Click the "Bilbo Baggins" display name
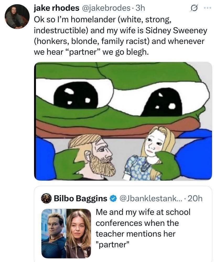This screenshot has height=262, width=217. pos(80,198)
